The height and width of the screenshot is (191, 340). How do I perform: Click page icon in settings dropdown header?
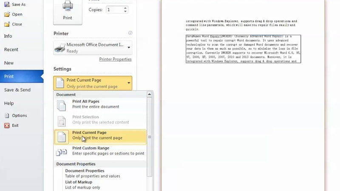tap(60, 83)
